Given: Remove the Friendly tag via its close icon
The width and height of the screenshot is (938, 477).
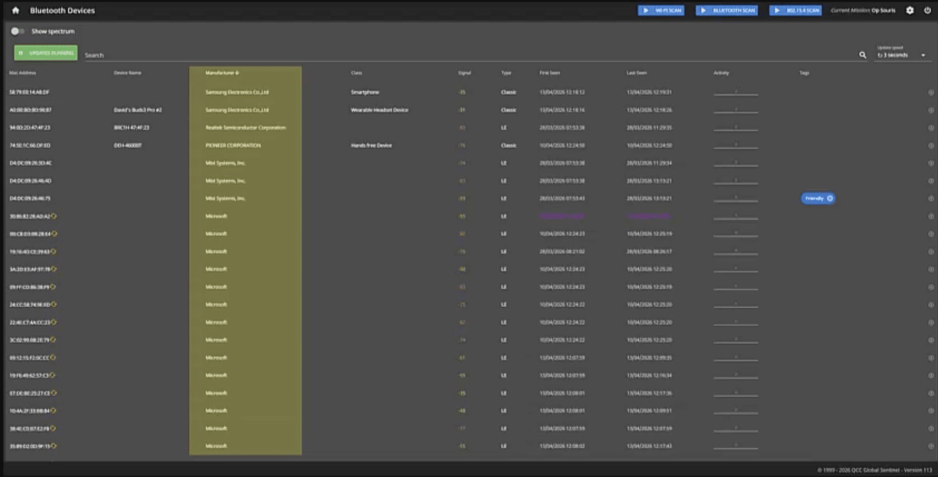Looking at the screenshot, I should coord(830,199).
